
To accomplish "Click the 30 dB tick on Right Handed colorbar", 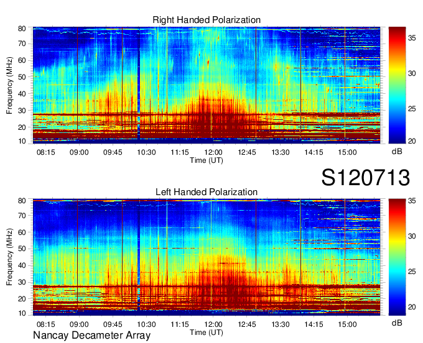I will click(412, 73).
